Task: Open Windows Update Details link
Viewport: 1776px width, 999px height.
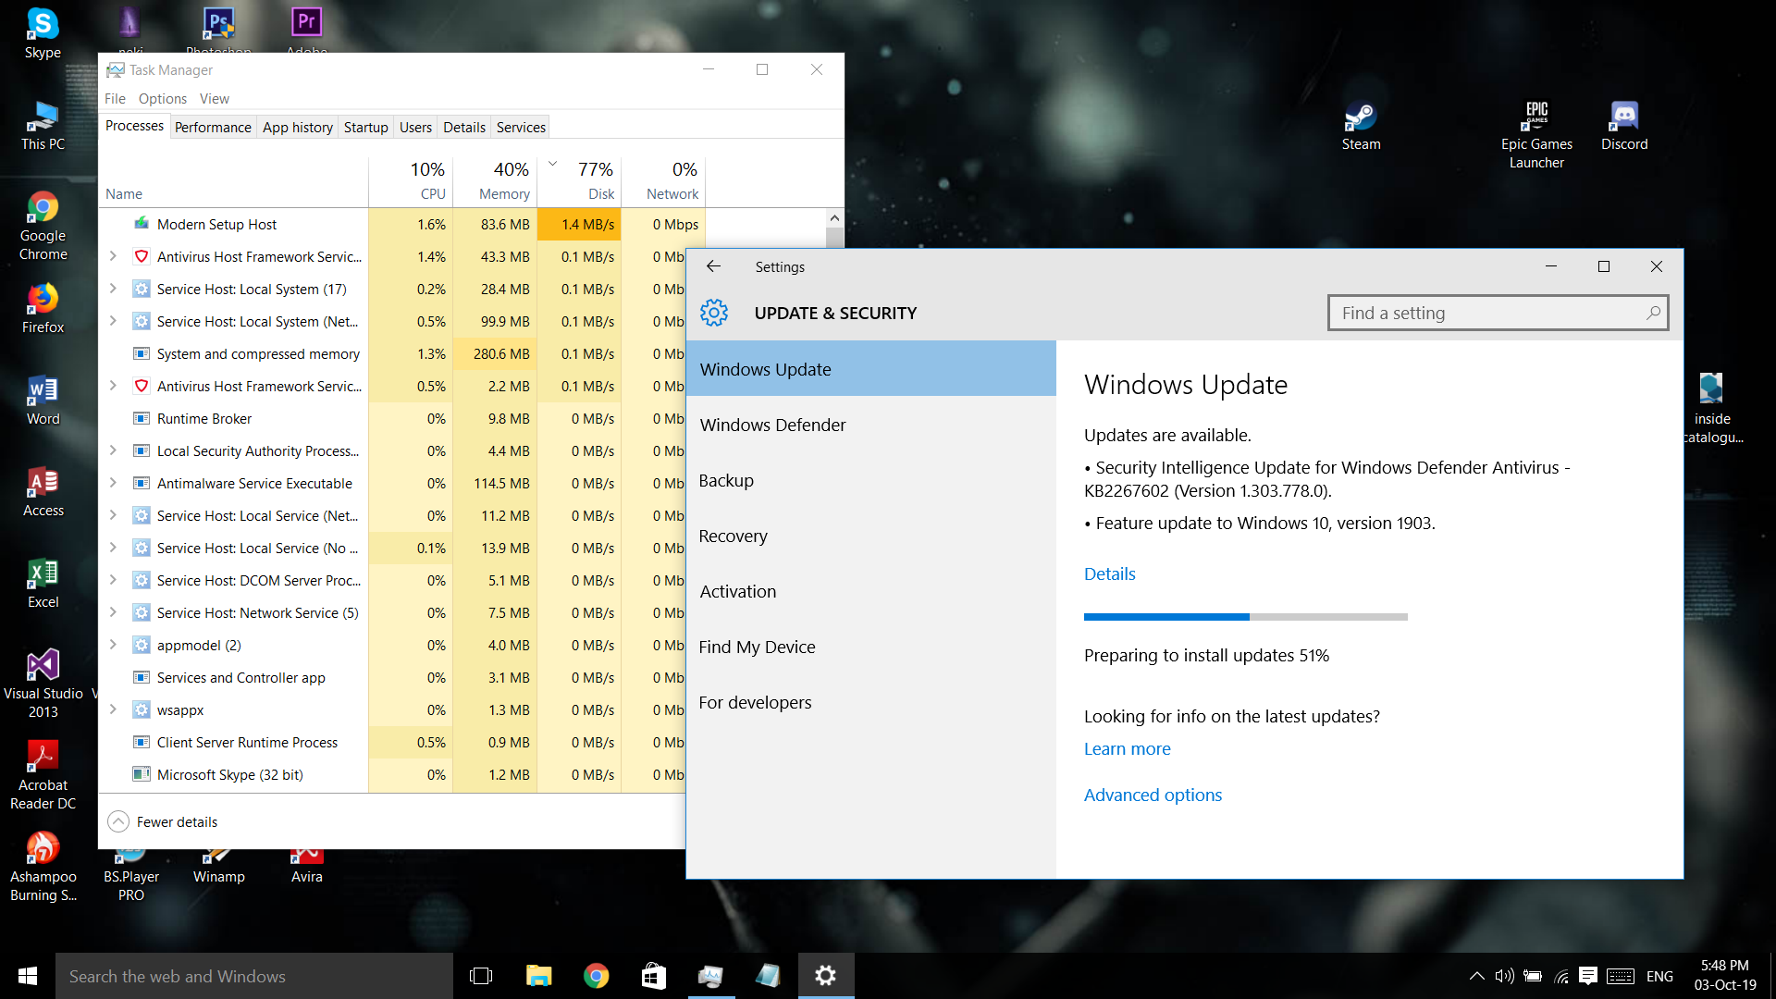Action: [x=1109, y=573]
